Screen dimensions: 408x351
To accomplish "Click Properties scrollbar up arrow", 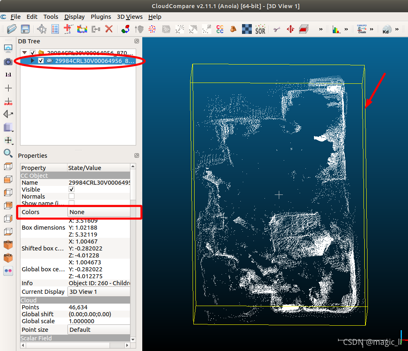I will (133, 166).
